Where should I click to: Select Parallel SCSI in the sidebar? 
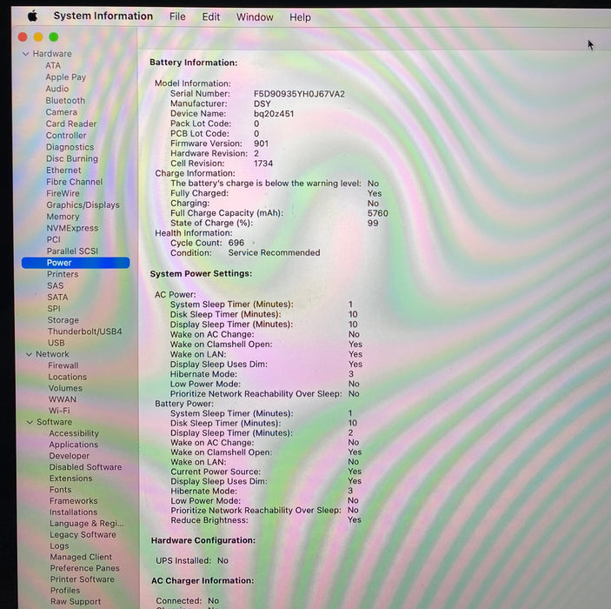point(72,251)
